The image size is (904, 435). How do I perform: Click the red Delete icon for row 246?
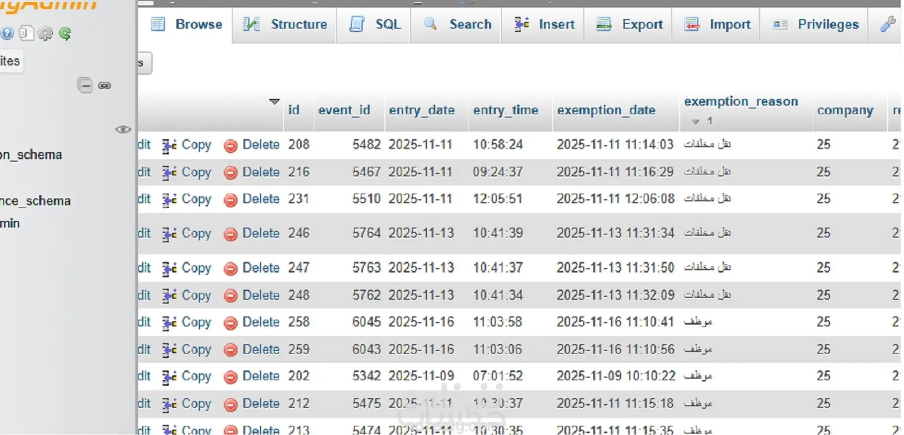[x=230, y=234]
